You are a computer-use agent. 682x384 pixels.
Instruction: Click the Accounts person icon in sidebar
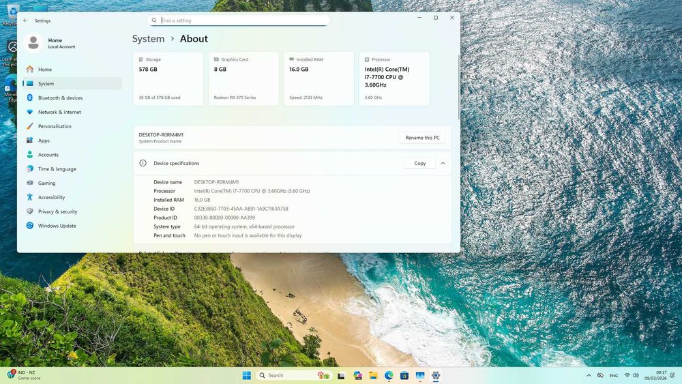coord(29,154)
